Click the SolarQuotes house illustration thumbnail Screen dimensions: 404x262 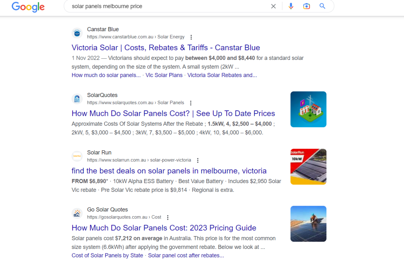coord(308,109)
